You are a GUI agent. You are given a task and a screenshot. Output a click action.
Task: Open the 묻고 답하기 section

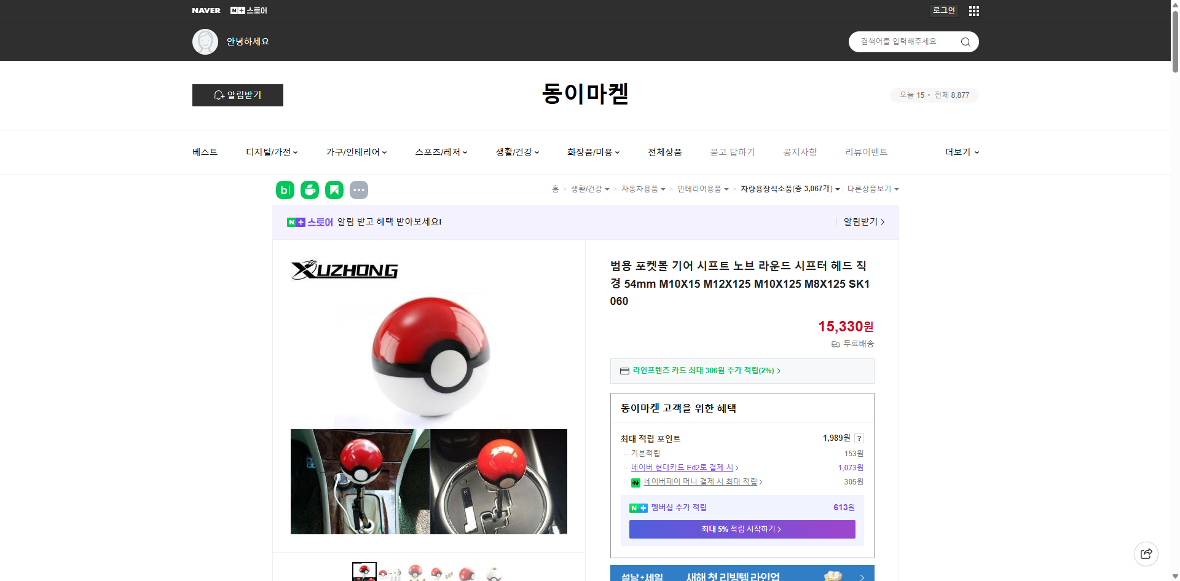coord(732,152)
